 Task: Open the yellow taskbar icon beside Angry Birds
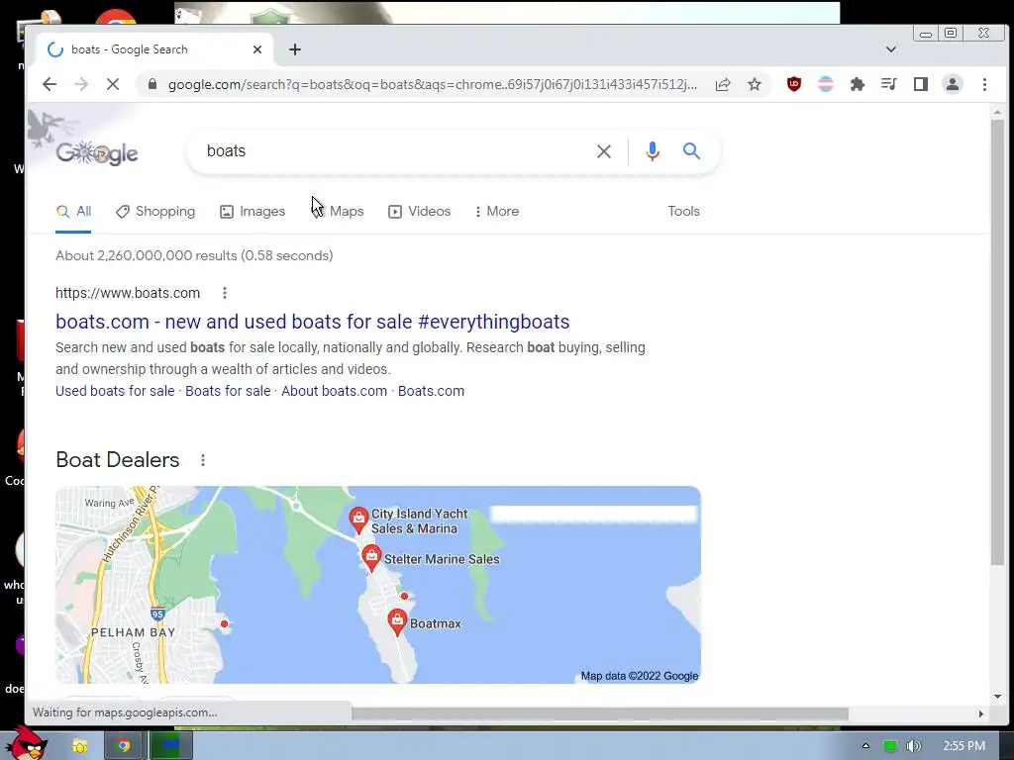80,746
